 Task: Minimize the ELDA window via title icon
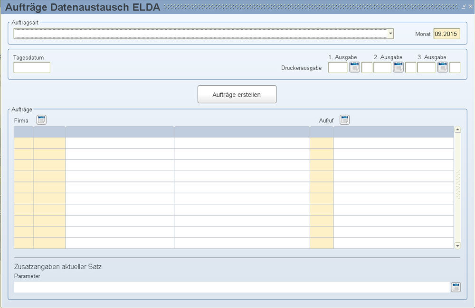(x=464, y=7)
